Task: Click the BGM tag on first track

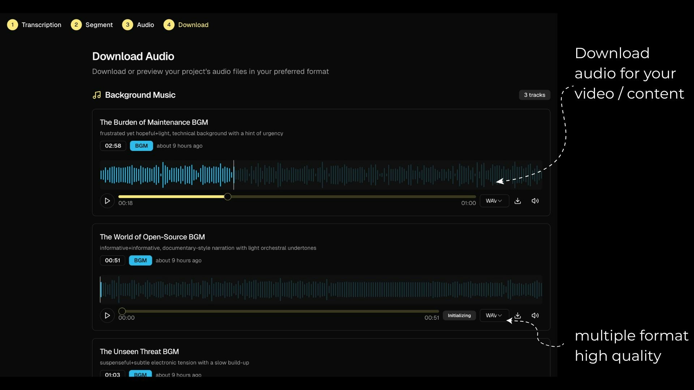Action: tap(141, 146)
